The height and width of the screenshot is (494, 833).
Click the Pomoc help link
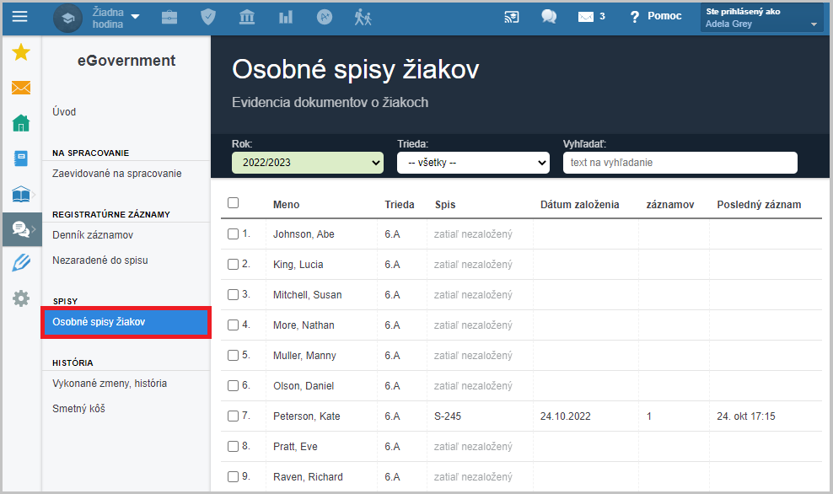pos(664,16)
